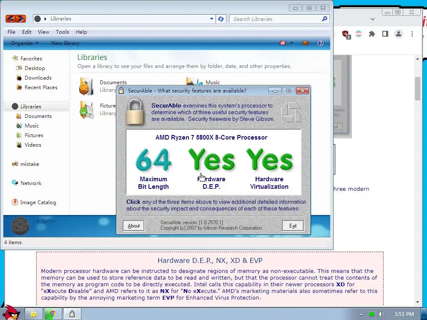
Task: Open the Help menu
Action: point(81,32)
